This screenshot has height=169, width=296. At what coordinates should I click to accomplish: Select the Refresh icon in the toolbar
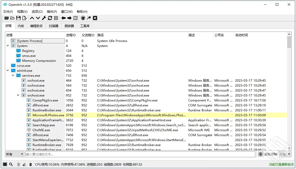pyautogui.click(x=50, y=18)
